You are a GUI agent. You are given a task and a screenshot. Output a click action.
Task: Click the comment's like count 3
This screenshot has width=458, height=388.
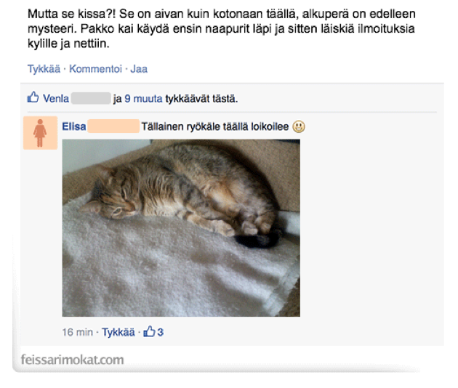[161, 332]
